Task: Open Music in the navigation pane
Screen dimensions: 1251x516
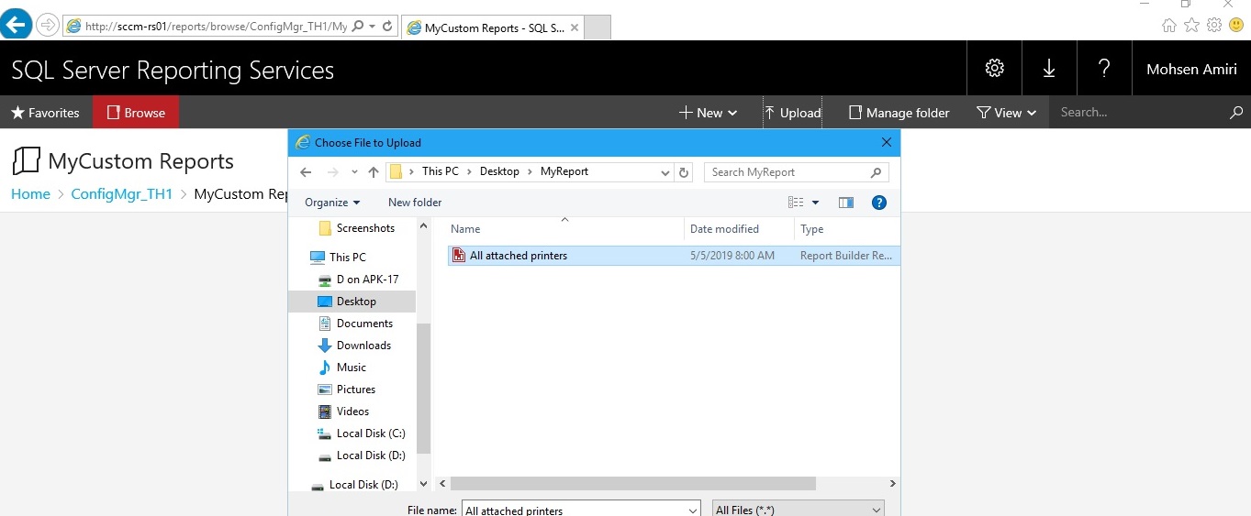Action: [x=342, y=368]
